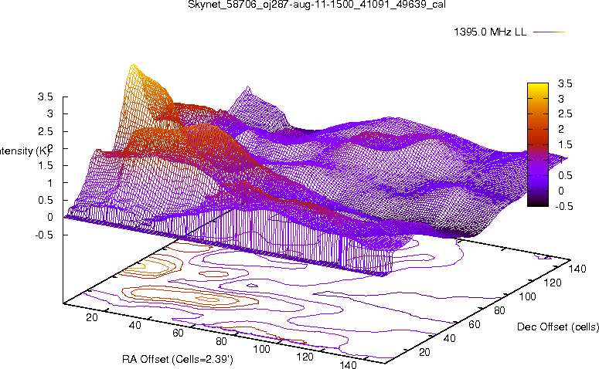Click the 80 tick on the Dec Offset axis
Image resolution: width=599 pixels, height=369 pixels.
[499, 310]
